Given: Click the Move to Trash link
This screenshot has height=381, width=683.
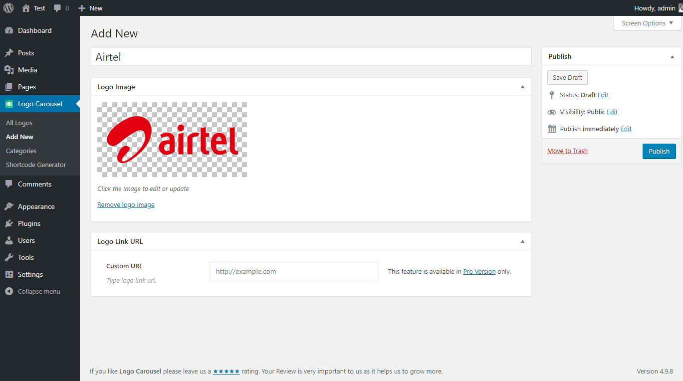Looking at the screenshot, I should point(567,151).
